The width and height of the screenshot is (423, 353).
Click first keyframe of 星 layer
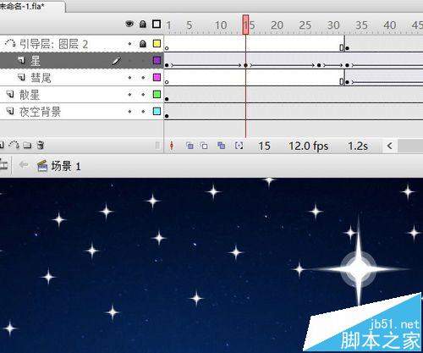tap(167, 65)
